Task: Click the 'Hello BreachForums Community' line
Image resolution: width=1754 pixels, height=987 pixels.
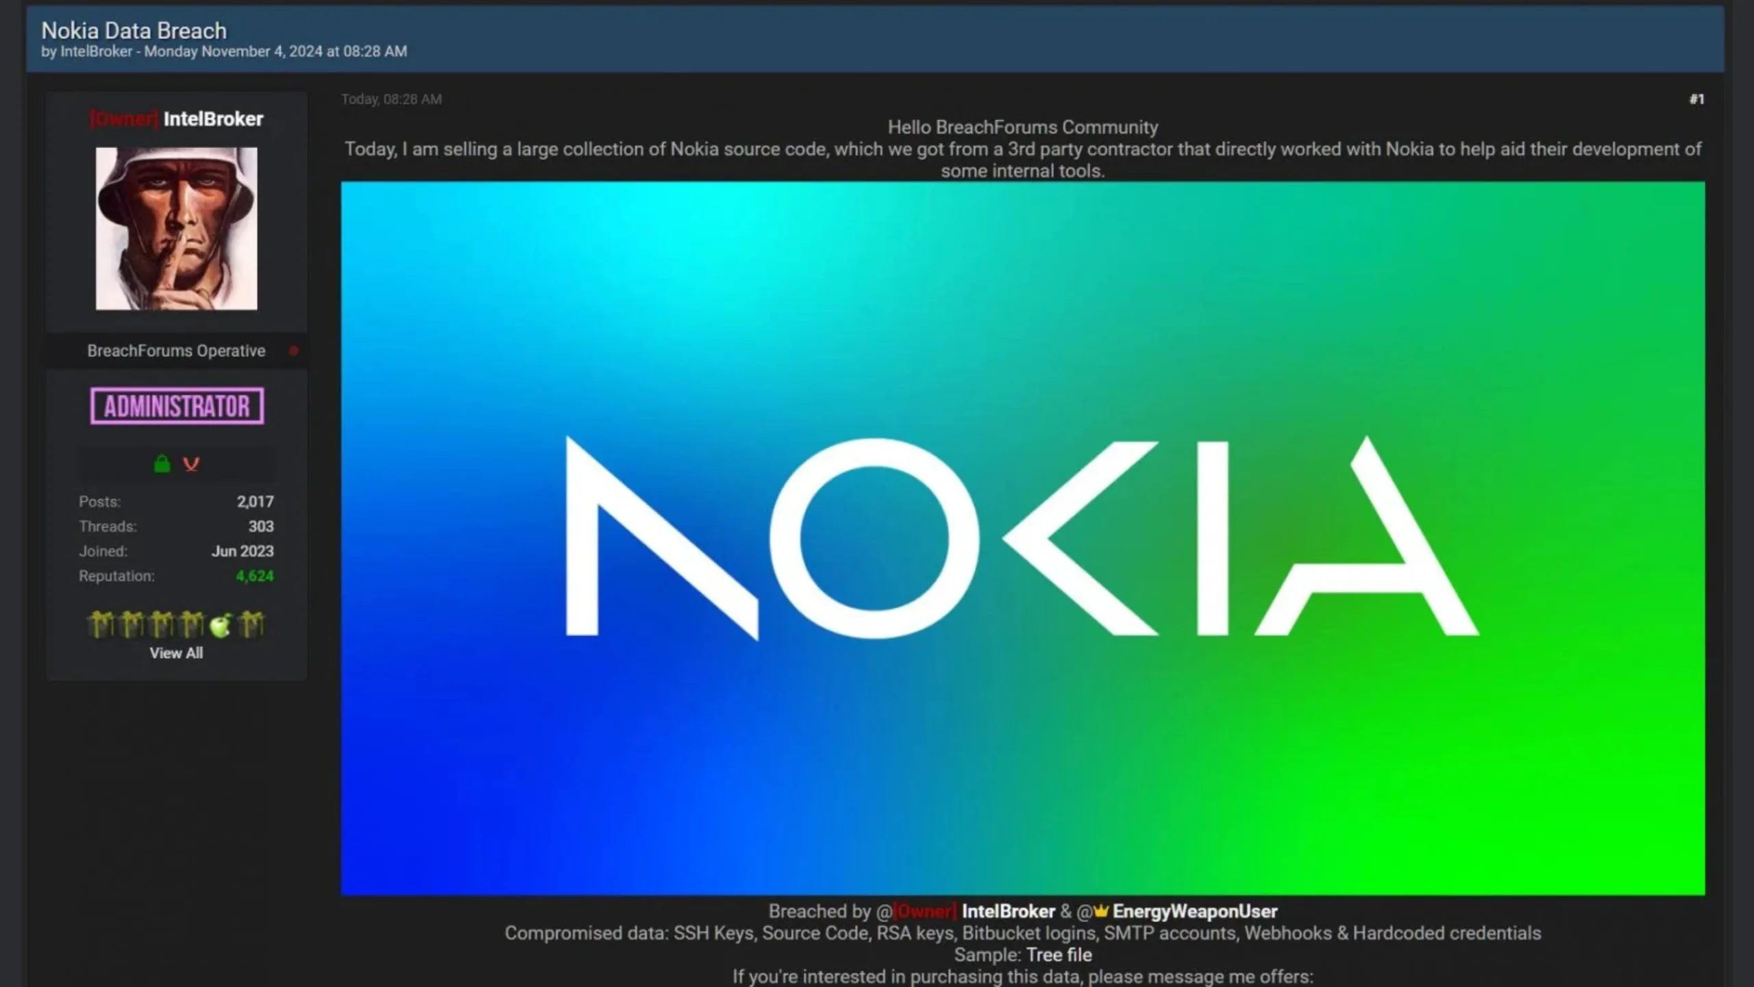Action: pos(1023,127)
